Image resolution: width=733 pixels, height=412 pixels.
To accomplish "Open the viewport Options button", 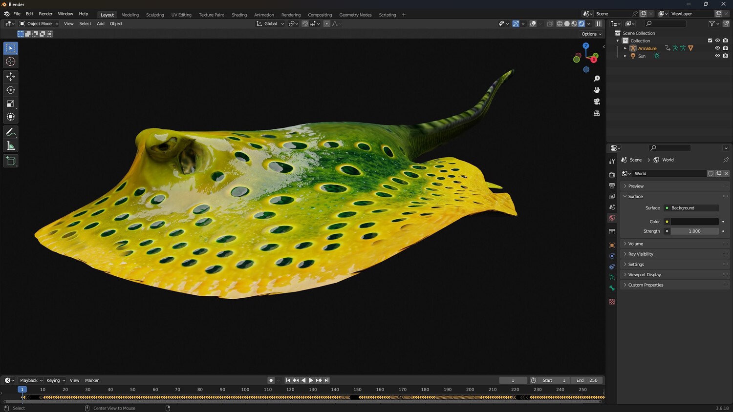I will 591,34.
